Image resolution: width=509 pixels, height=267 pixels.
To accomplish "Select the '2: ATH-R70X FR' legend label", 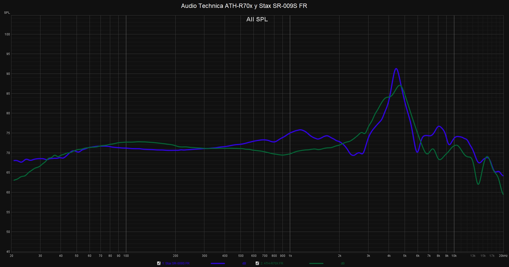I will tap(272, 263).
